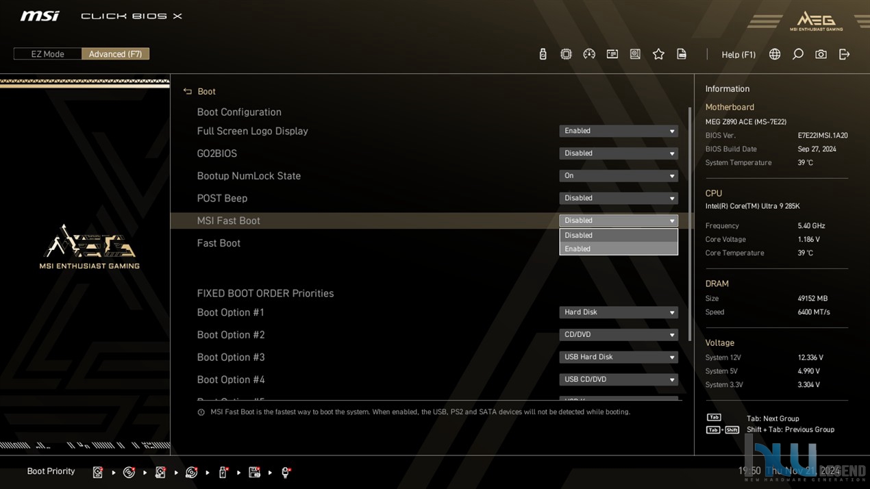Open the Full Screen Logo Display dropdown
The height and width of the screenshot is (489, 870).
tap(619, 131)
